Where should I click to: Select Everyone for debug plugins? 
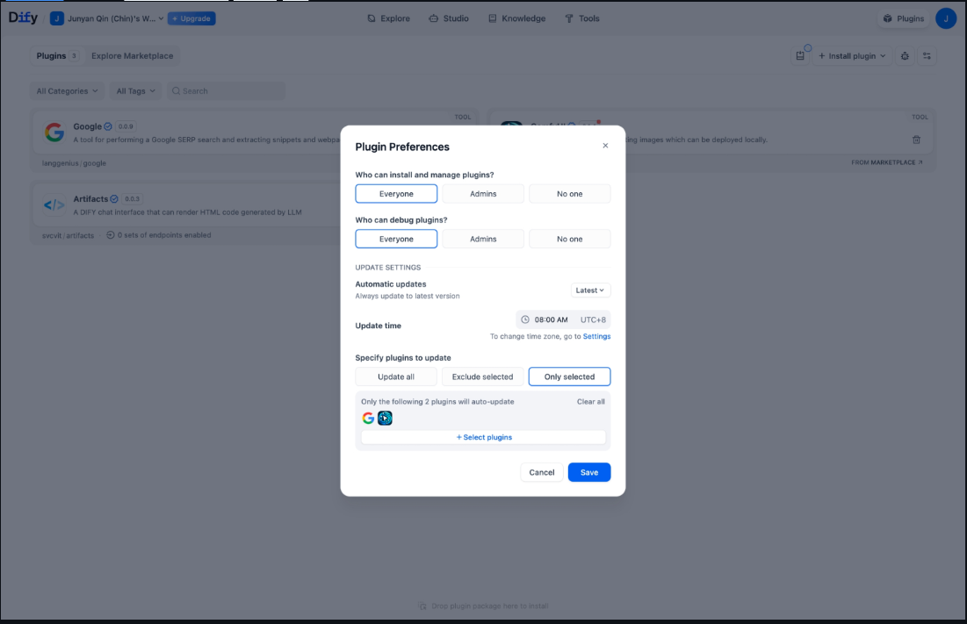coord(396,239)
